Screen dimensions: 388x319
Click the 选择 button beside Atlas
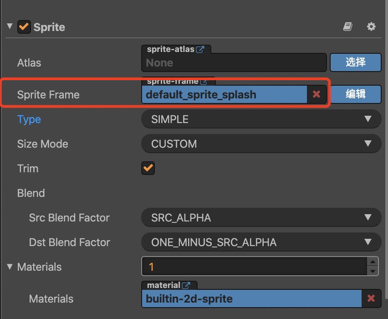[x=355, y=62]
